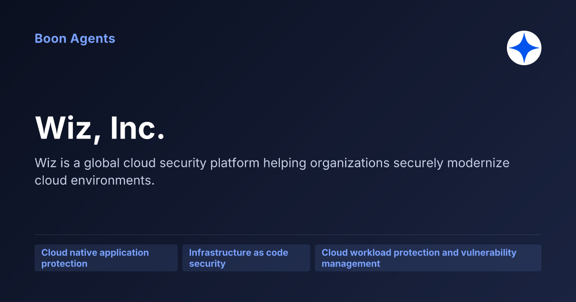Click the Cloud native application protection tag
The image size is (576, 302).
tap(106, 258)
